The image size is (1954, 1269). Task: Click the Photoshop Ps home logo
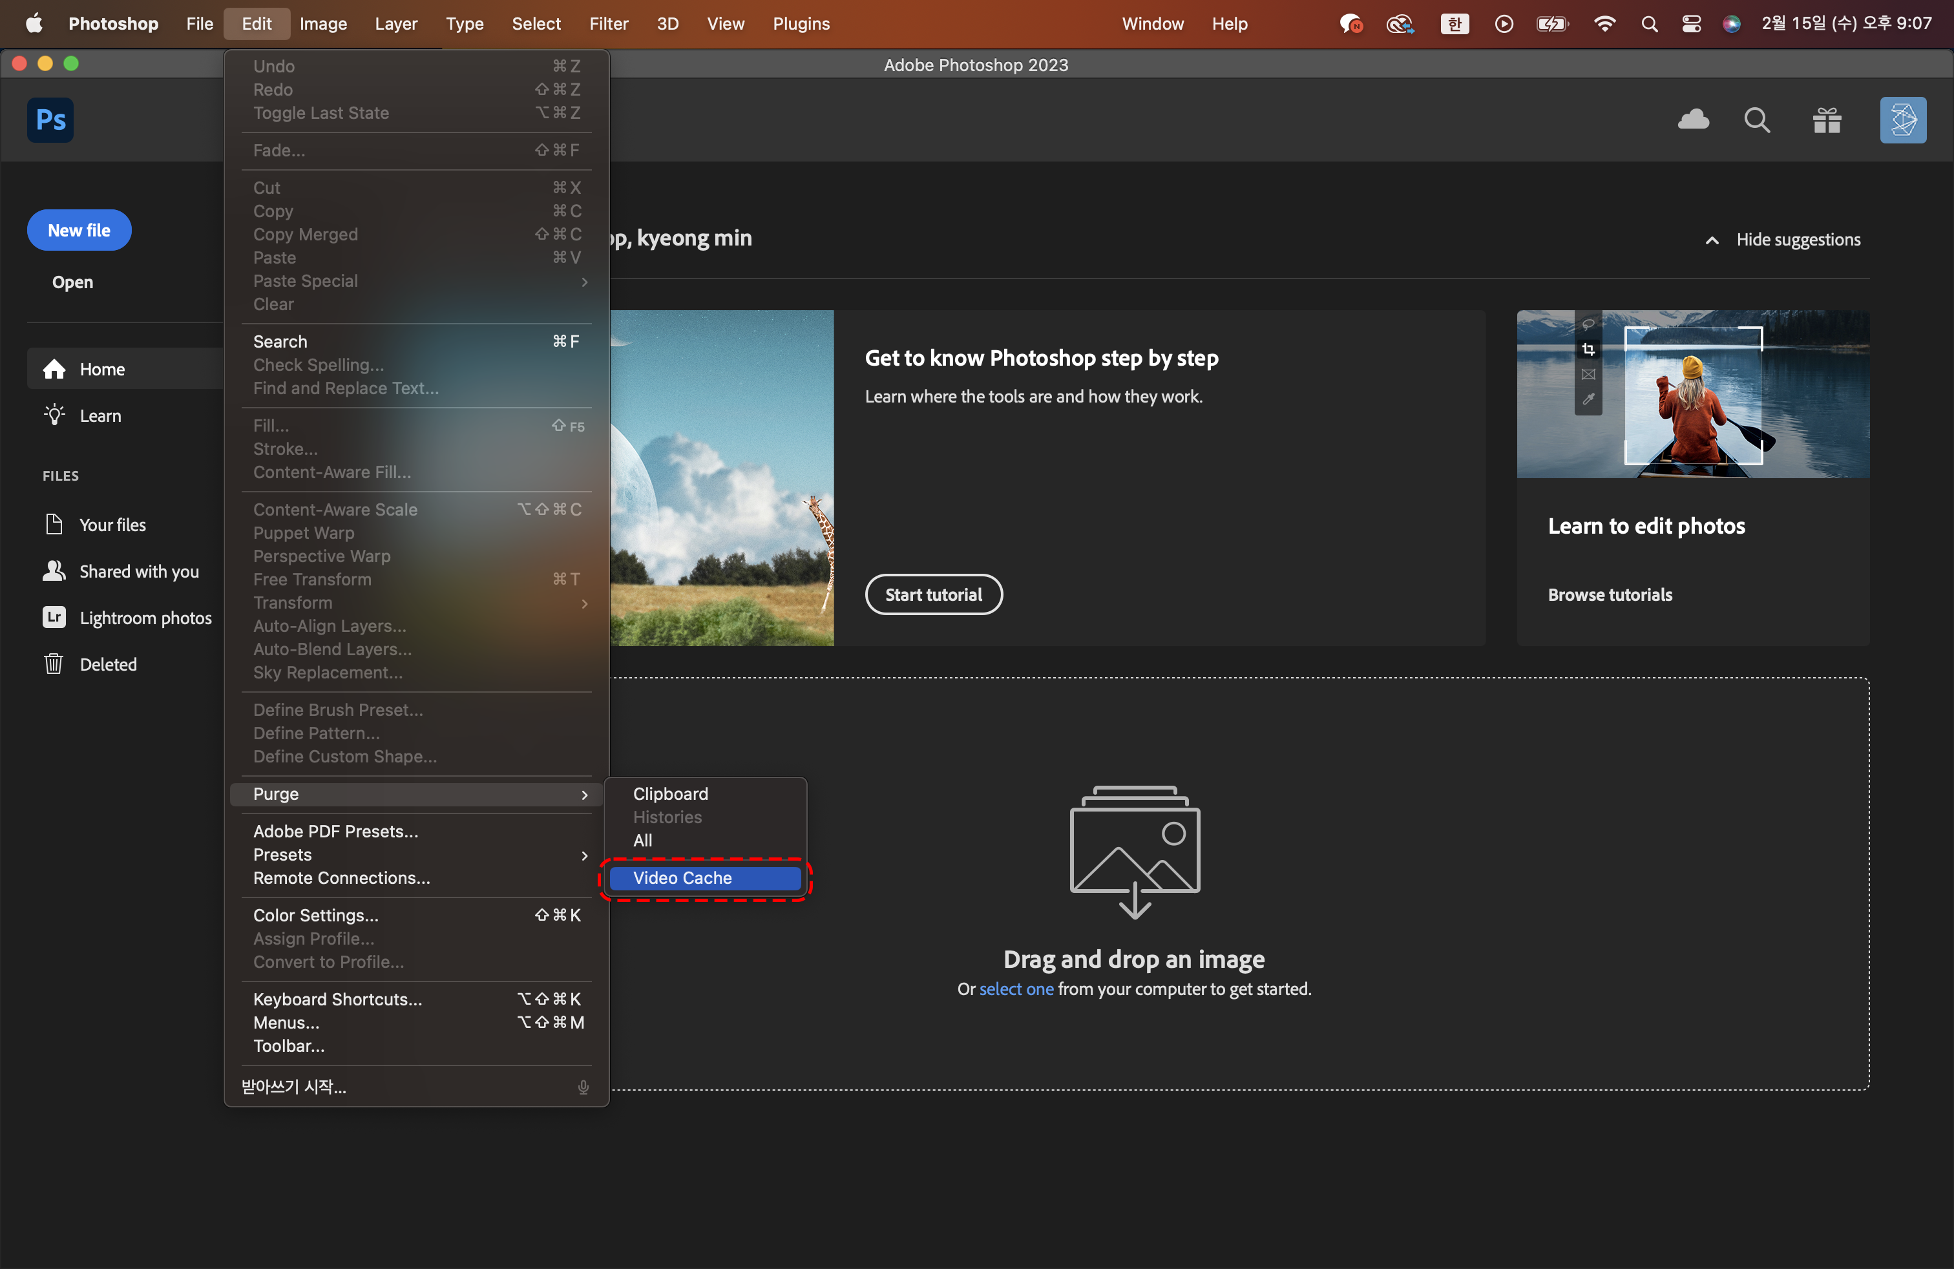[x=50, y=120]
